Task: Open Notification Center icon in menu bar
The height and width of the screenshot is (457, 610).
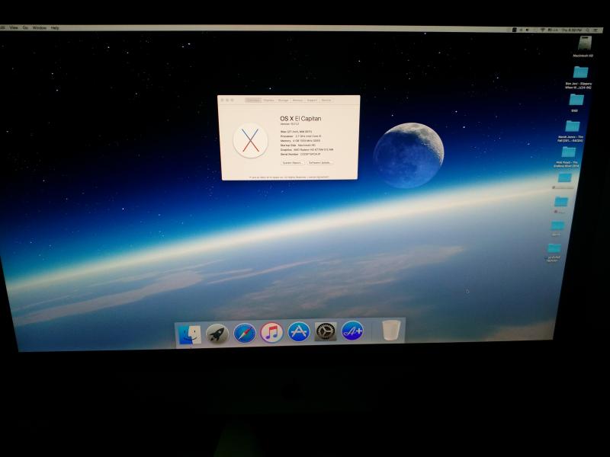Action: [596, 30]
